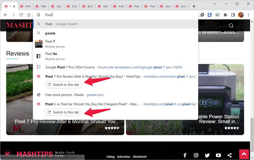Click the browser forward arrow

pos(13,15)
